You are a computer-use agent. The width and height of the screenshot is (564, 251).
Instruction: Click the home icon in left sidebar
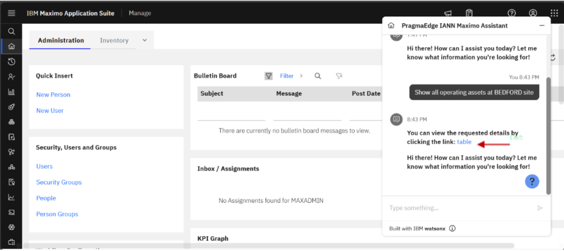[12, 46]
